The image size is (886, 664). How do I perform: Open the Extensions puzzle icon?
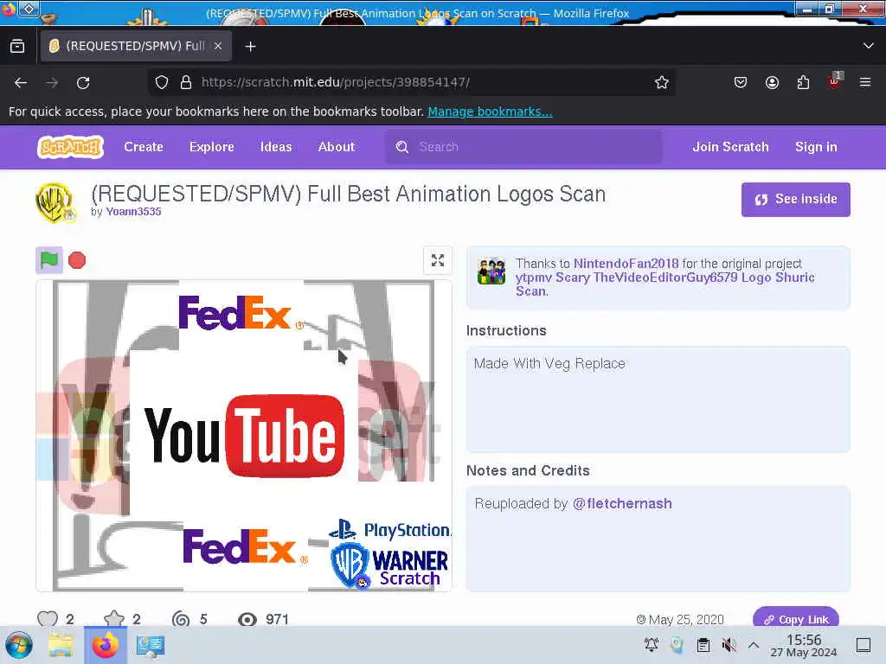coord(803,82)
